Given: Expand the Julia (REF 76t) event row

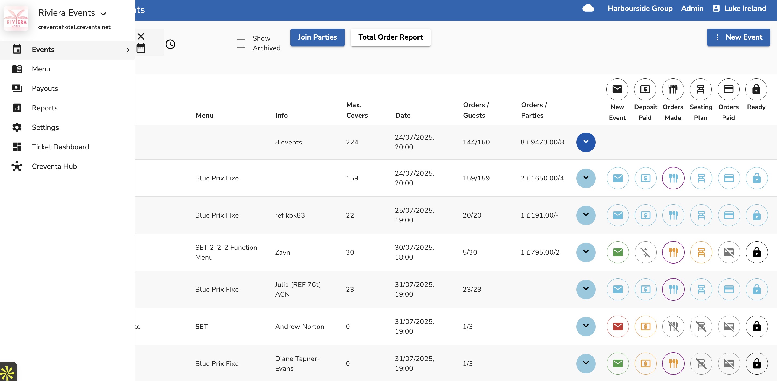Looking at the screenshot, I should pyautogui.click(x=585, y=289).
